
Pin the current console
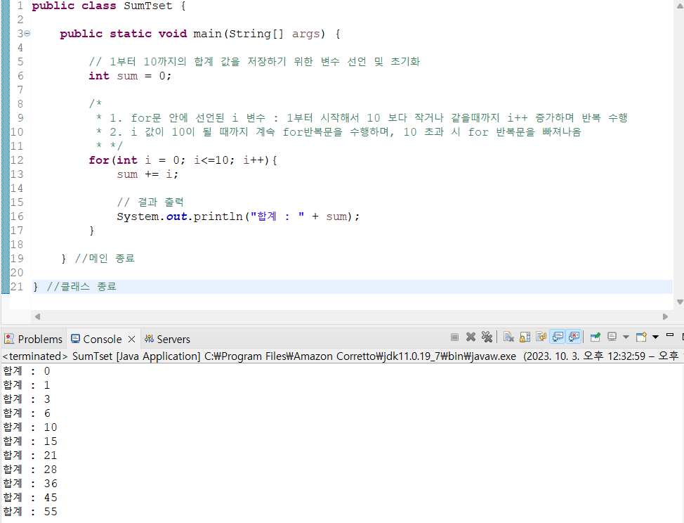(x=595, y=337)
